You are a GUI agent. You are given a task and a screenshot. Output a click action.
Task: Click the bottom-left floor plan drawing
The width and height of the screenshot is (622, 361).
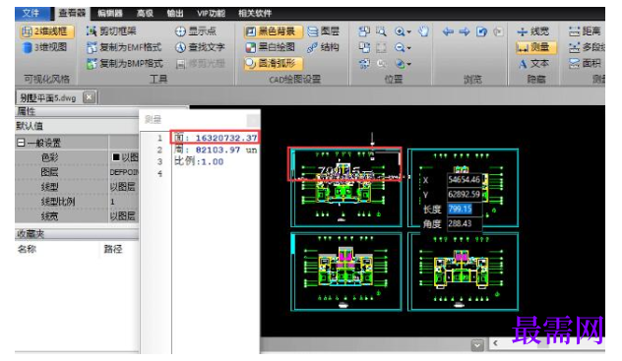(345, 271)
